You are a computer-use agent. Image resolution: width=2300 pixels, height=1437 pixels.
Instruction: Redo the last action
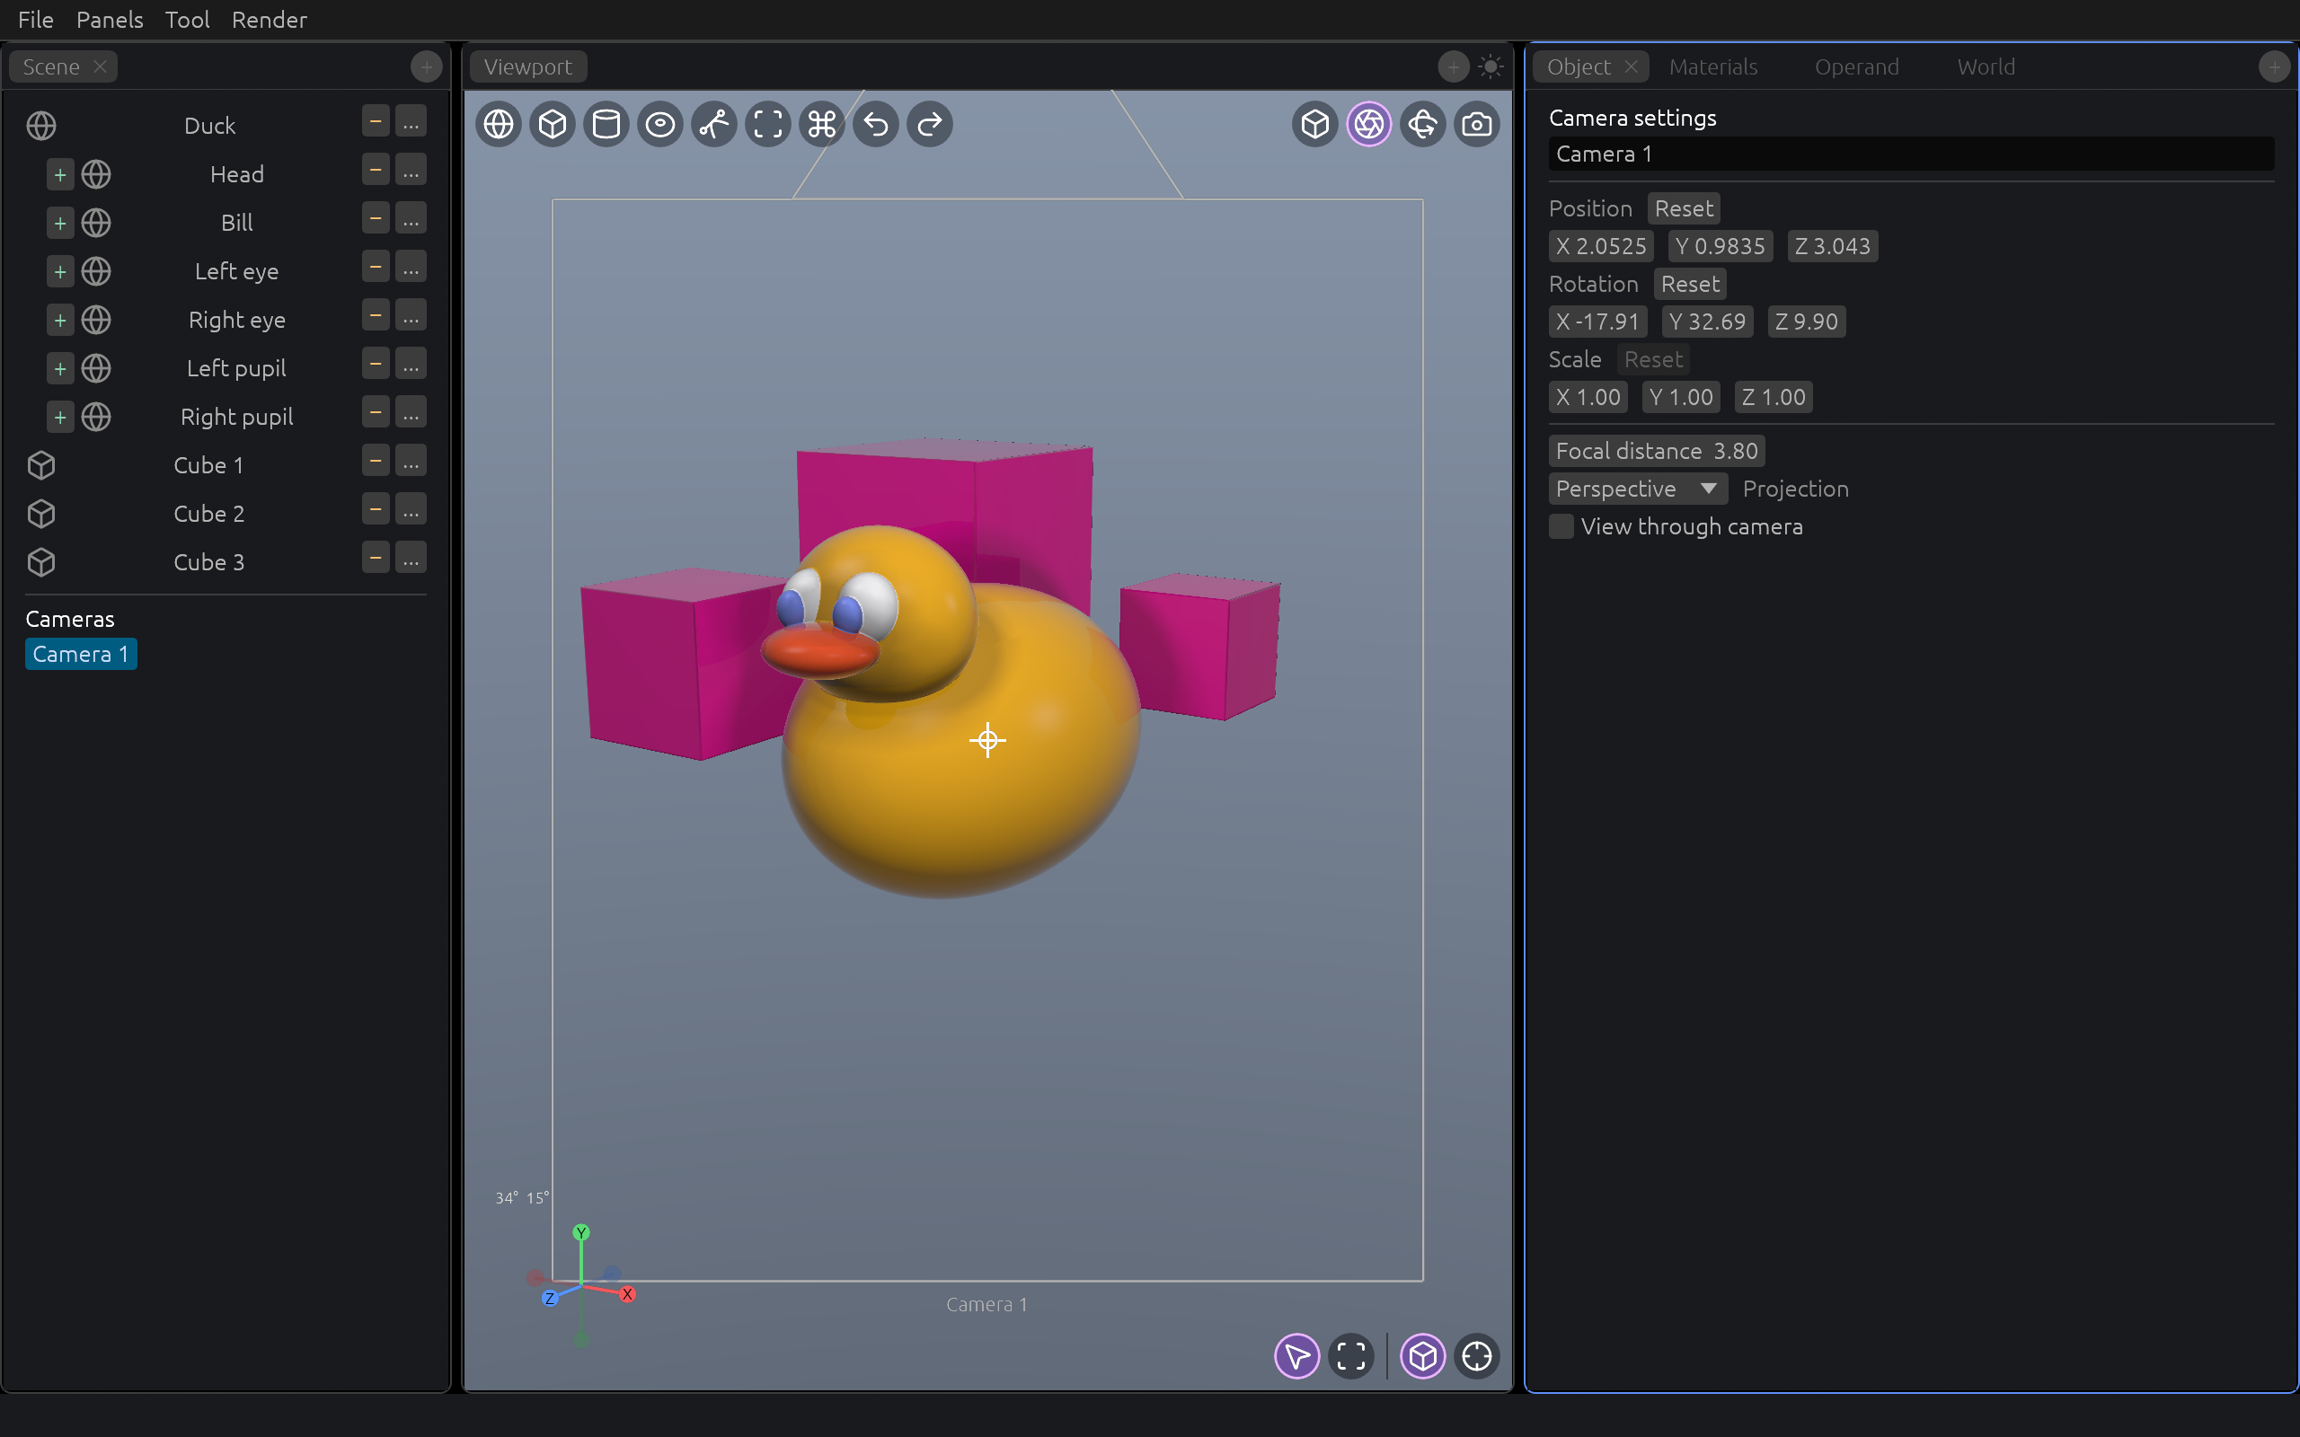click(x=930, y=125)
